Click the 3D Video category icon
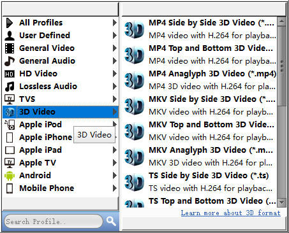 (x=10, y=112)
